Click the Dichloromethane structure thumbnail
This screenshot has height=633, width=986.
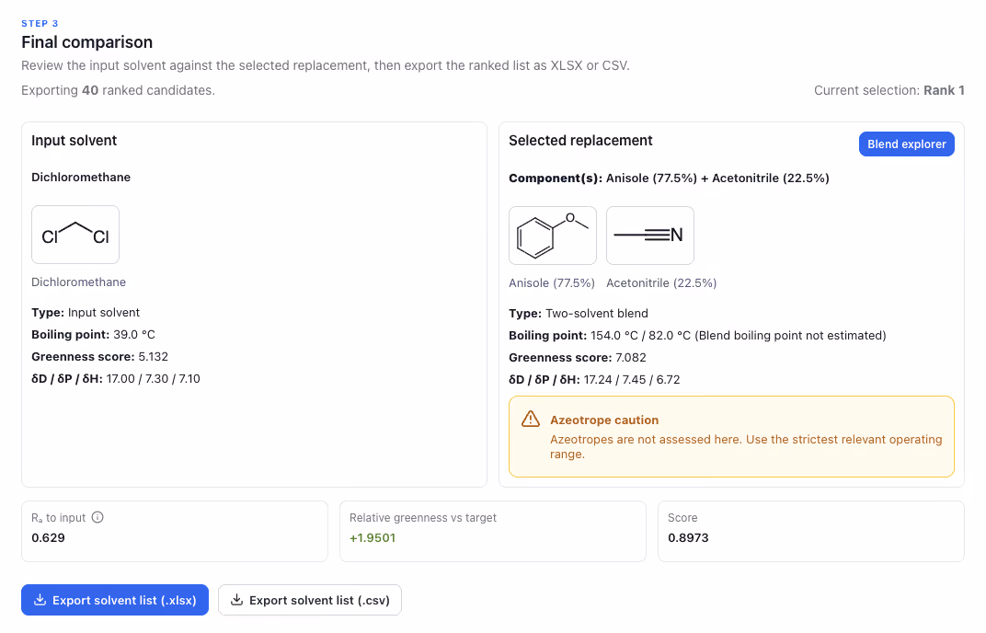point(75,235)
